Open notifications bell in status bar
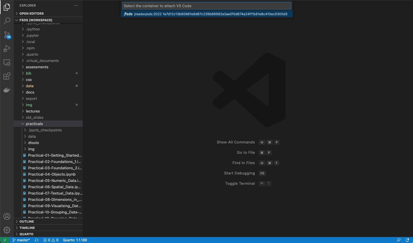This screenshot has width=413, height=243. (407, 240)
